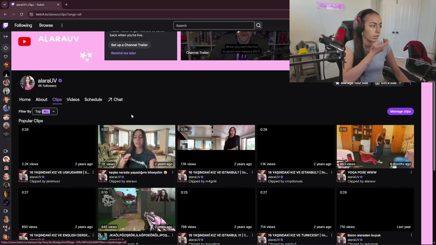This screenshot has height=245, width=436.
Task: Click the browser address bar URL
Action: click(59, 14)
